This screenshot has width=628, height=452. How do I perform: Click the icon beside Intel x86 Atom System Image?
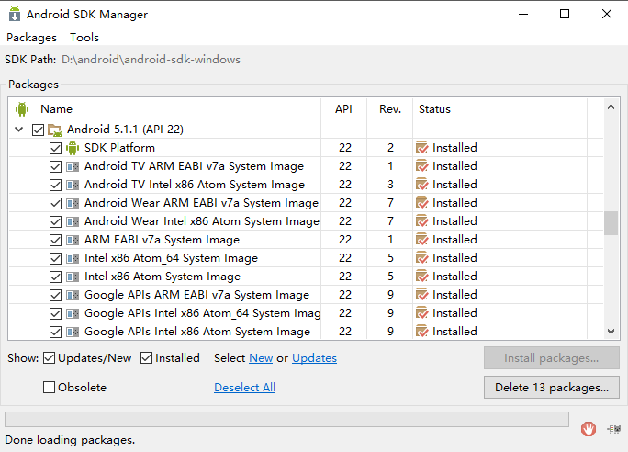[73, 277]
